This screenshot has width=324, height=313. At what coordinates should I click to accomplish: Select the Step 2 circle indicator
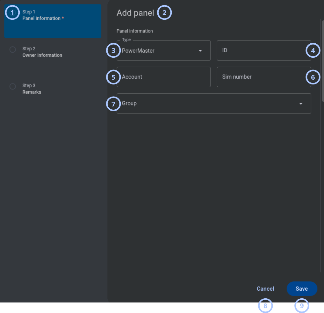[x=13, y=50]
